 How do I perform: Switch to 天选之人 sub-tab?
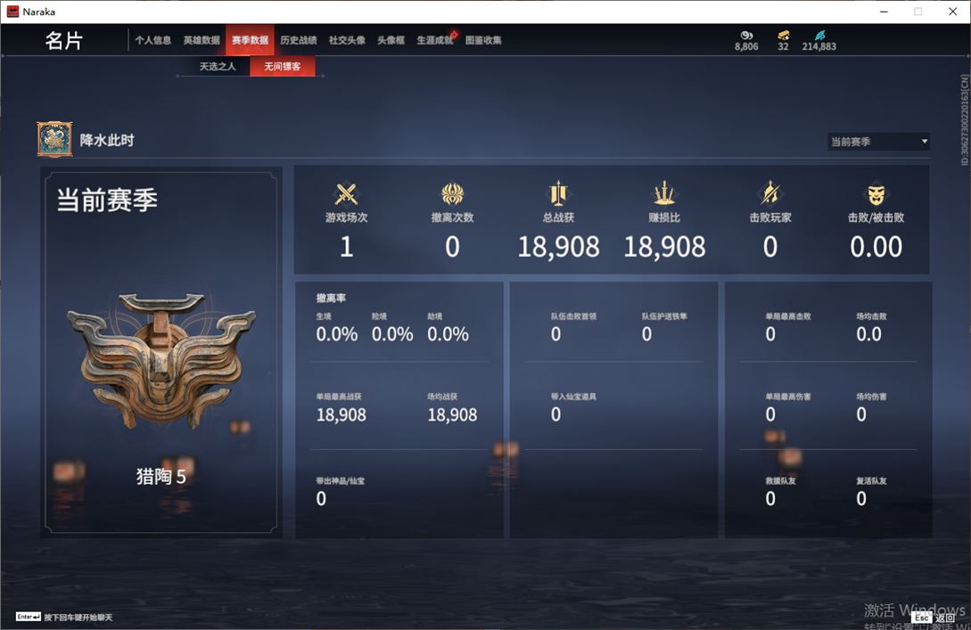(x=218, y=66)
